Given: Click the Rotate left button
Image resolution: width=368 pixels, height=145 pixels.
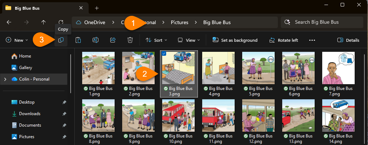Looking at the screenshot, I should 284,40.
